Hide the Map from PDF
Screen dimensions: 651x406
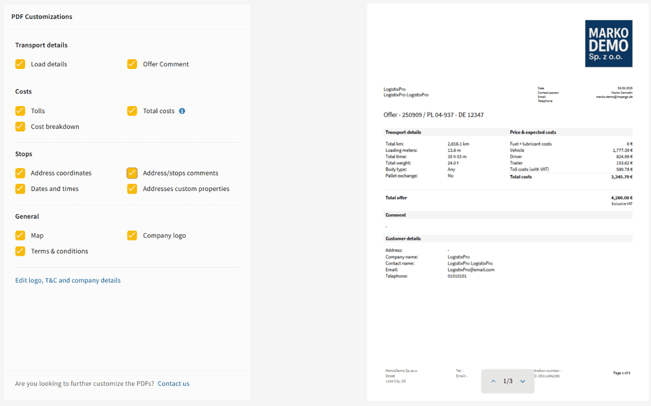(20, 235)
